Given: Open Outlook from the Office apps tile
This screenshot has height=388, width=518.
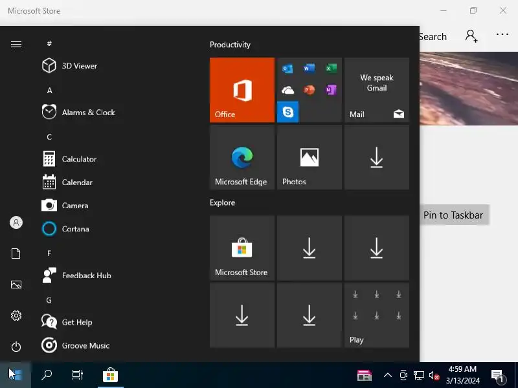Looking at the screenshot, I should tap(287, 69).
